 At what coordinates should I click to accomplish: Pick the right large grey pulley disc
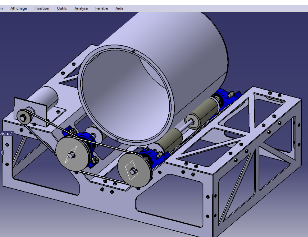coord(134,170)
